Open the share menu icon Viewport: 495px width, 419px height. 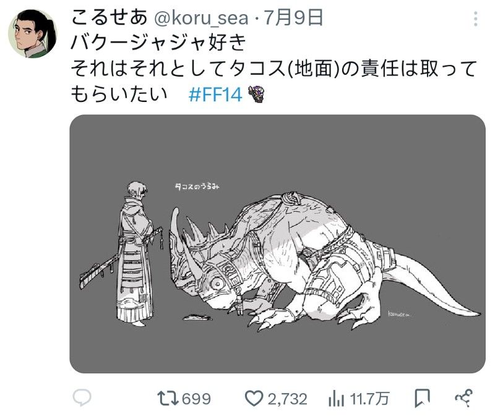(x=464, y=399)
